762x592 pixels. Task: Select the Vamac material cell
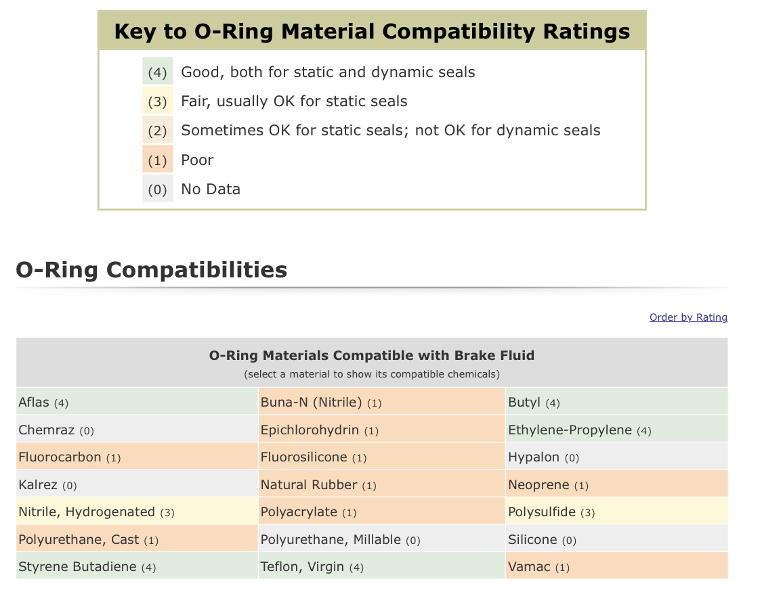[x=616, y=567]
